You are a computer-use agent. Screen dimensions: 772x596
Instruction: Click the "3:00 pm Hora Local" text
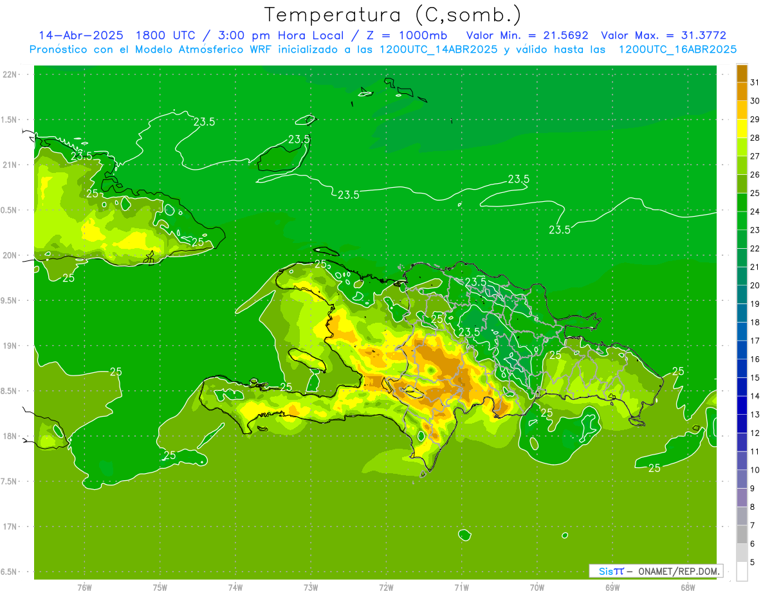pos(280,35)
